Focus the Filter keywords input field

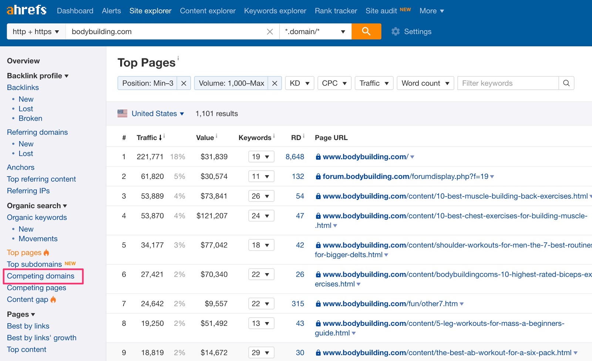[x=508, y=83]
